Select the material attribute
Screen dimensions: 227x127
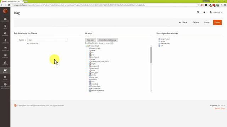(x=94, y=79)
